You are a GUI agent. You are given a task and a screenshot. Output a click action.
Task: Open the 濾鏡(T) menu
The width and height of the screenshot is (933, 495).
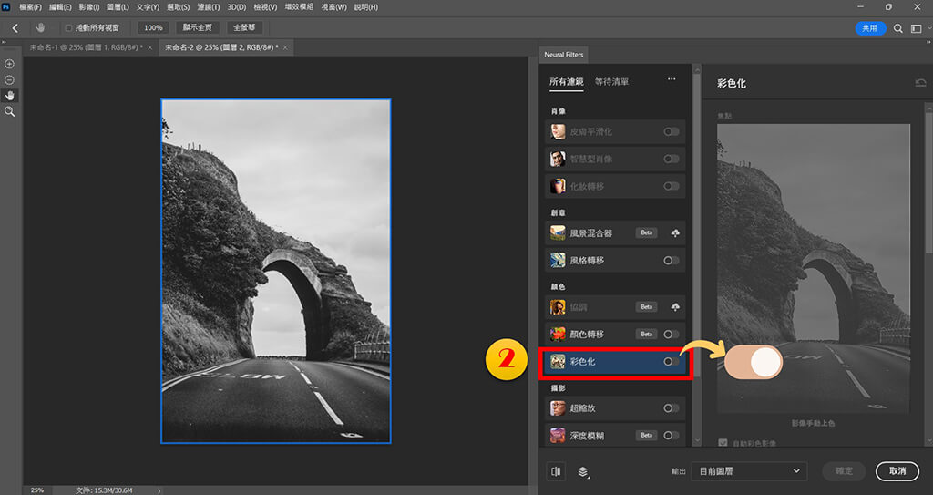209,7
